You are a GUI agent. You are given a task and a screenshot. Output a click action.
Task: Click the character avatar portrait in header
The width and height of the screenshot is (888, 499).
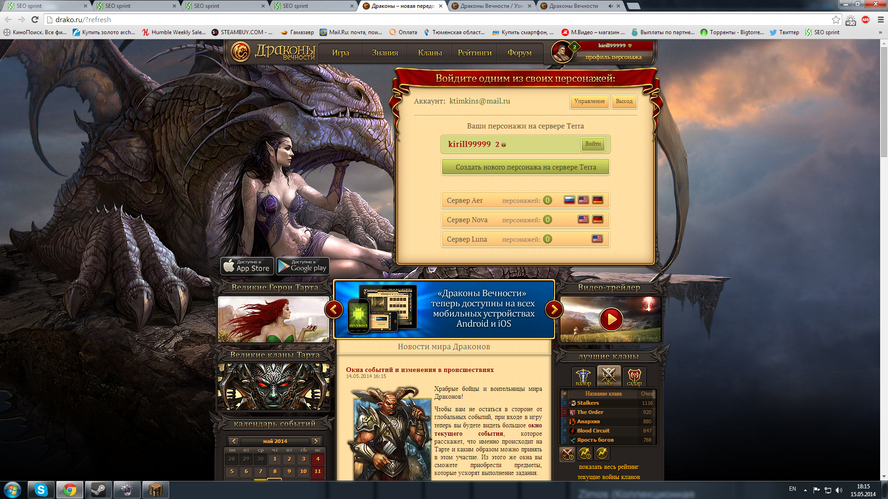[x=561, y=52]
